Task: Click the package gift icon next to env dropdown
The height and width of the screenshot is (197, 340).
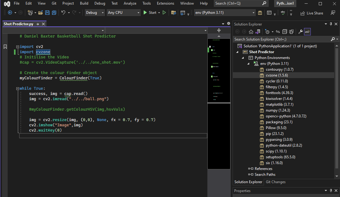Action: click(260, 13)
